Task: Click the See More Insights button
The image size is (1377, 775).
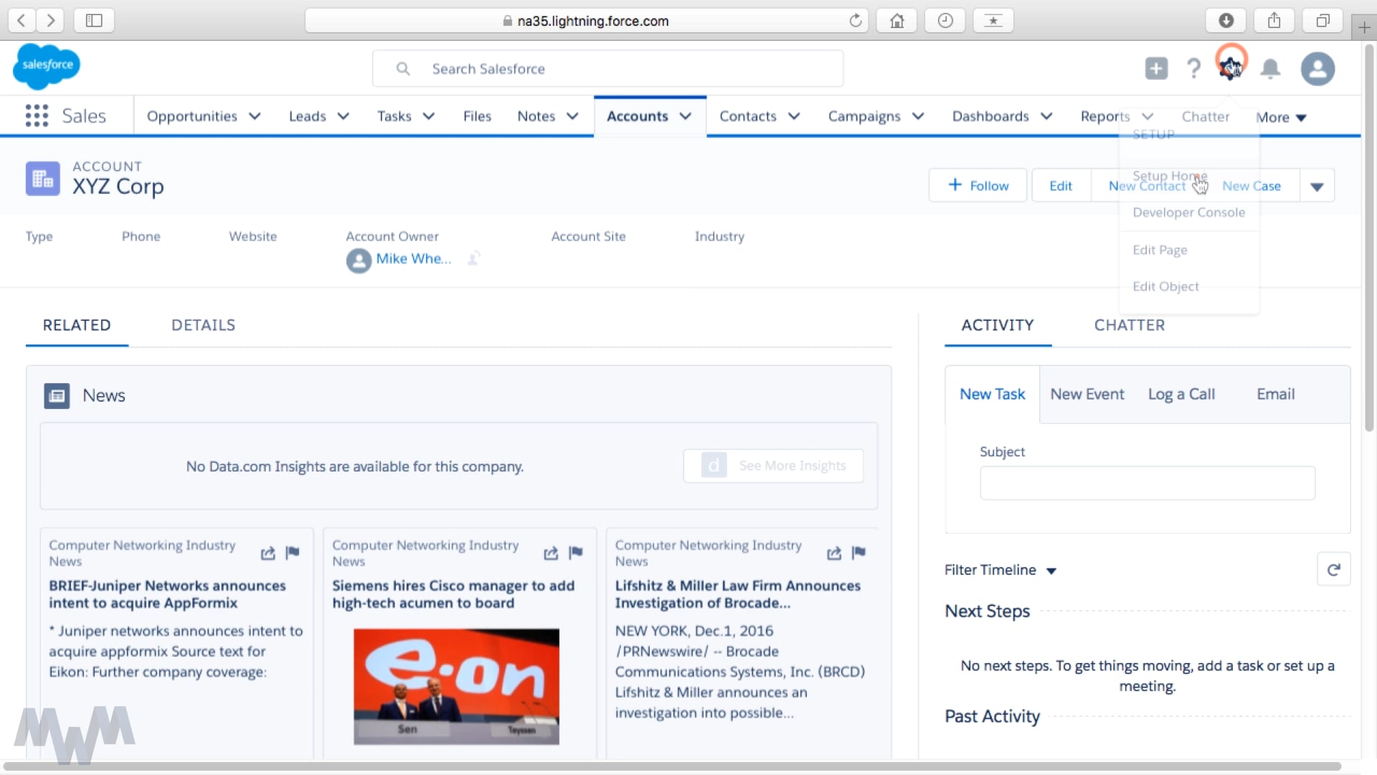Action: pos(774,464)
